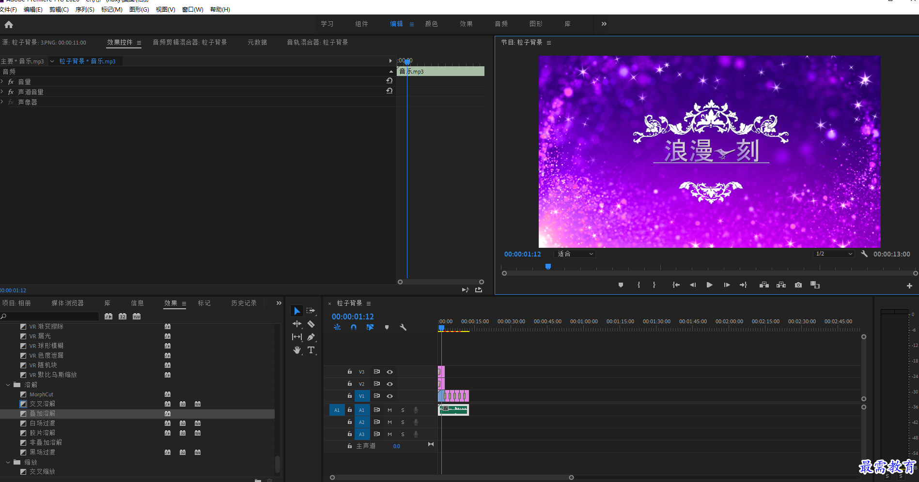Image resolution: width=919 pixels, height=482 pixels.
Task: Click Mark In in Program monitor
Action: (639, 285)
